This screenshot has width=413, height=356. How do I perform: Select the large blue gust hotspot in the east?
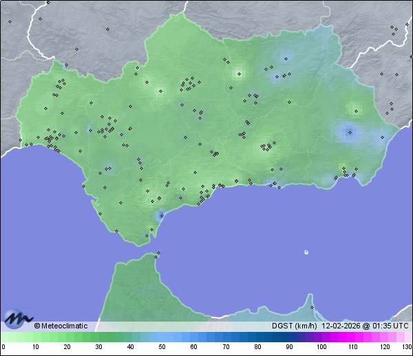[349, 132]
